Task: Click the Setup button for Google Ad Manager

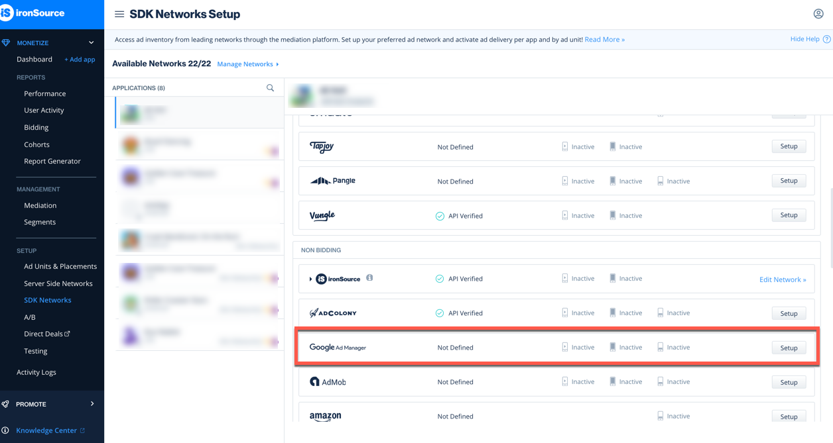Action: pos(788,347)
